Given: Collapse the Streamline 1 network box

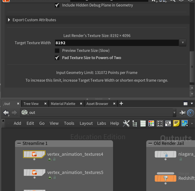Looking at the screenshot, I should (19, 143).
